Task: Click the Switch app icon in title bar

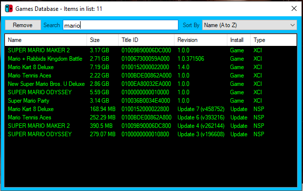Action: click(9, 9)
